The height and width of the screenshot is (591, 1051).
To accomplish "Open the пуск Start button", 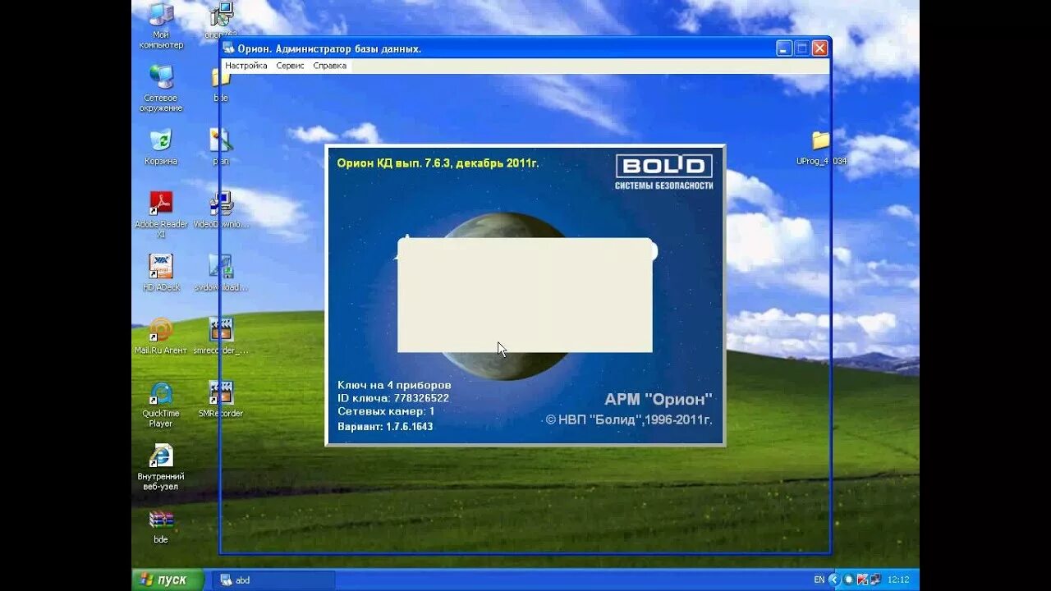I will (x=168, y=580).
